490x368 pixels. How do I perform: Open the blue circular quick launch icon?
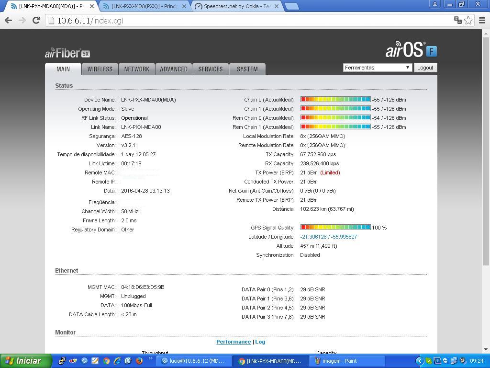(x=84, y=361)
